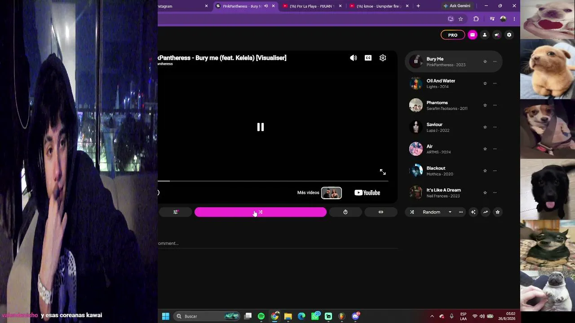Mute the video with the player volume icon
575x323 pixels.
pos(354,58)
